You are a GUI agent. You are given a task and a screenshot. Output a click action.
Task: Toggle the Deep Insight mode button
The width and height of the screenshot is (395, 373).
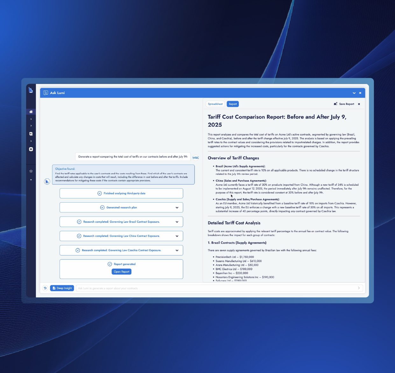62,288
